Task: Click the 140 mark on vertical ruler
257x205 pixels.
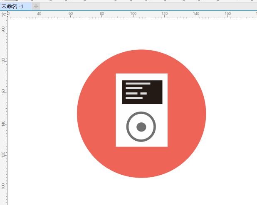Action: point(3,123)
